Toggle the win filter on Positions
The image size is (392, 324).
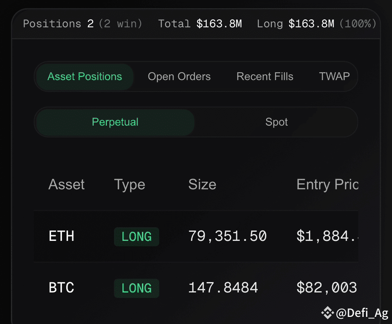click(x=120, y=24)
